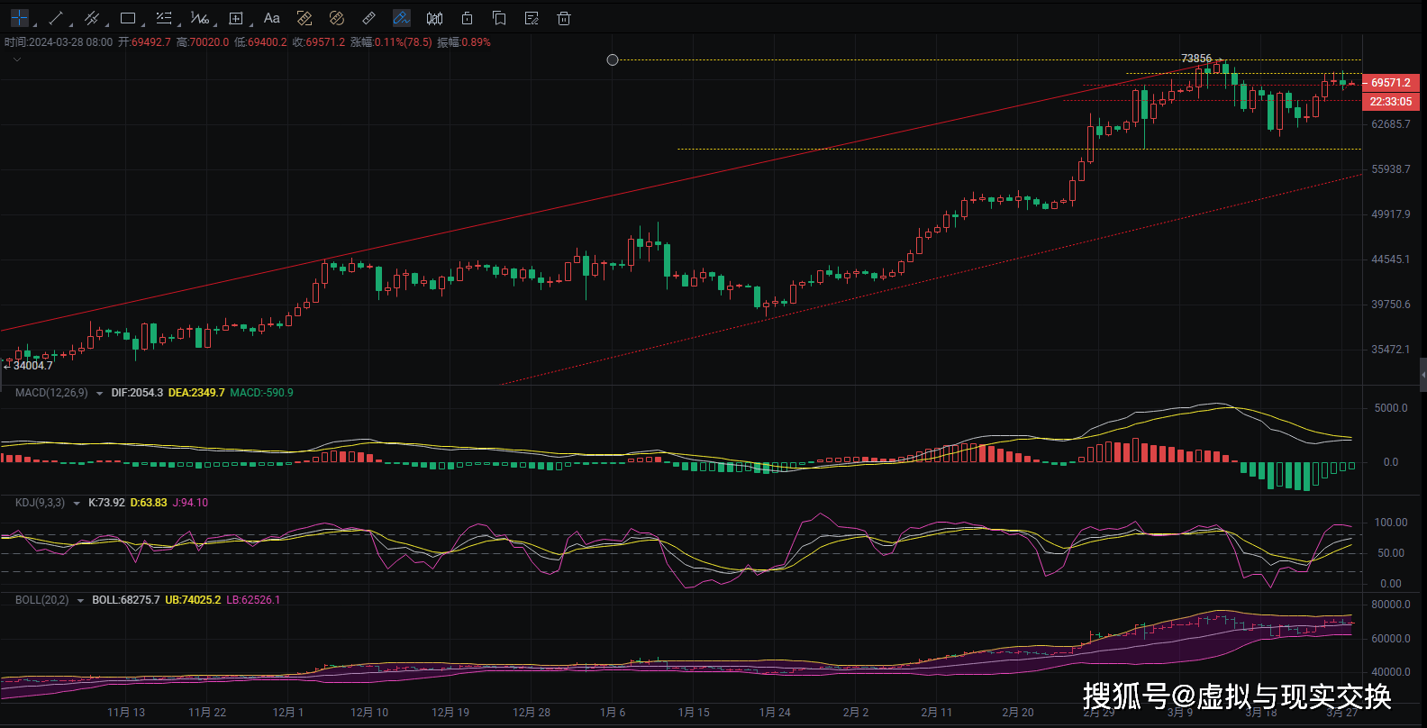Click the DEA:2349.7 value
Image resolution: width=1427 pixels, height=728 pixels.
point(196,393)
